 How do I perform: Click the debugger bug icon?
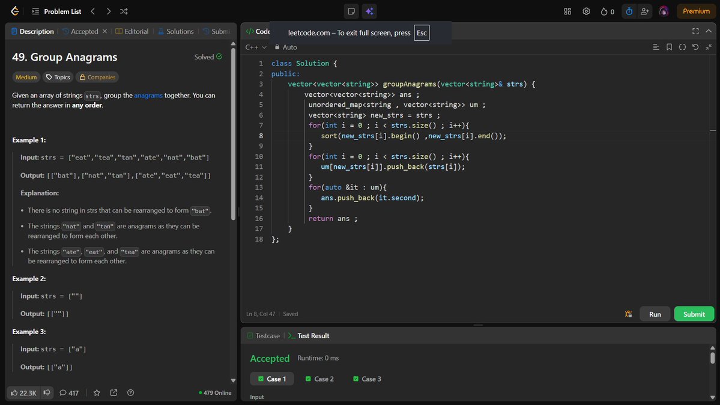point(628,314)
